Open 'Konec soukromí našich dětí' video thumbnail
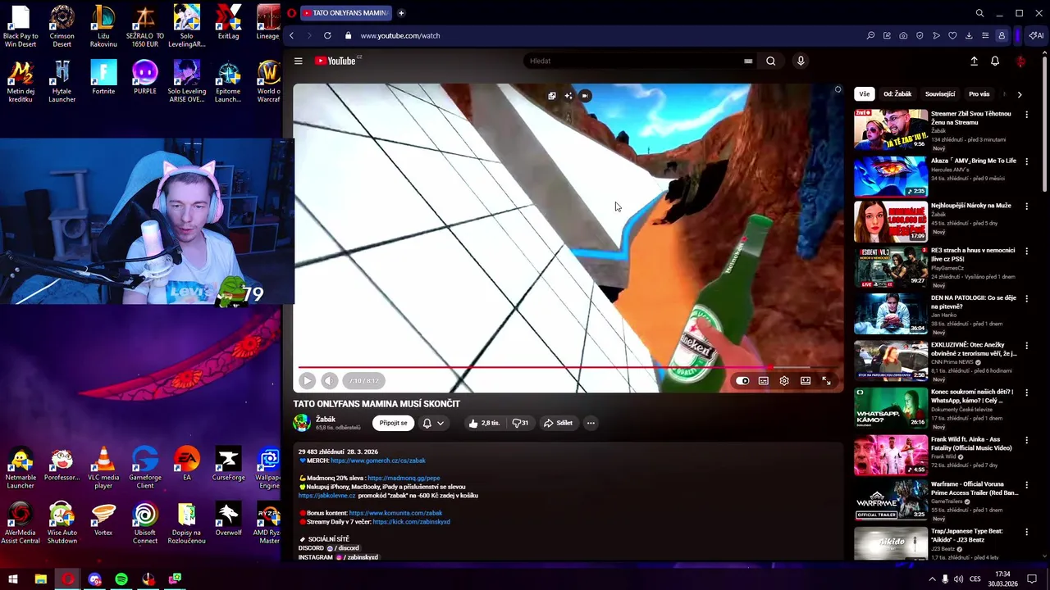 (x=891, y=407)
